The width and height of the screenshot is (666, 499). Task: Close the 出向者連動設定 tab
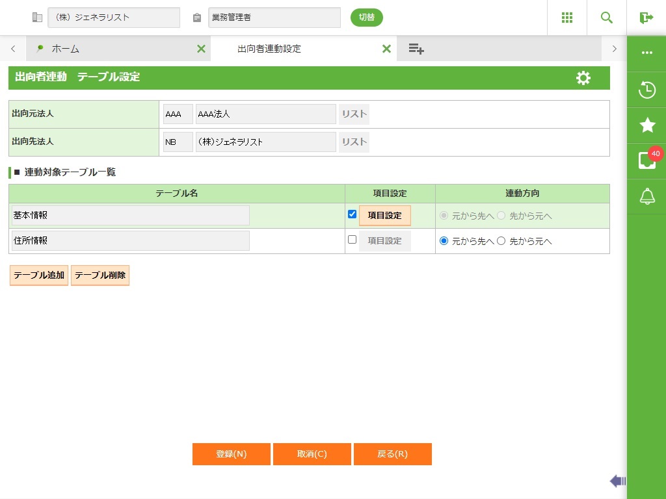(x=386, y=49)
